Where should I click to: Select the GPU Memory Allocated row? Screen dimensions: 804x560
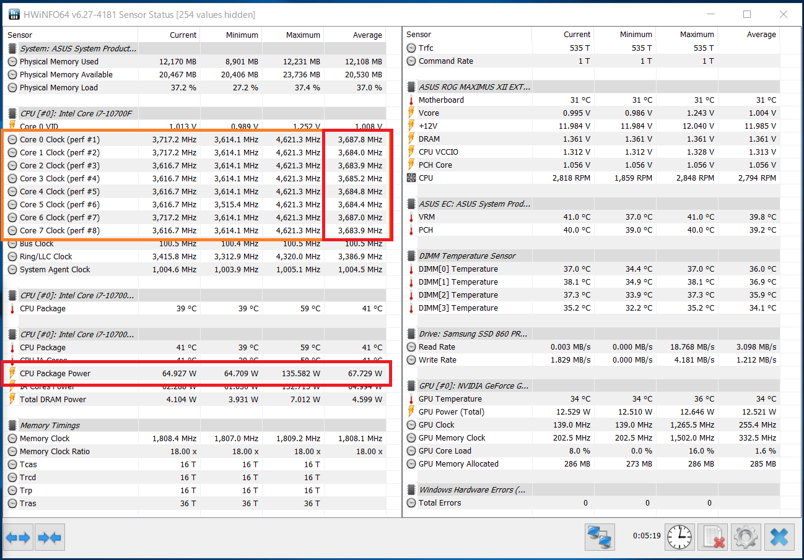coord(592,463)
